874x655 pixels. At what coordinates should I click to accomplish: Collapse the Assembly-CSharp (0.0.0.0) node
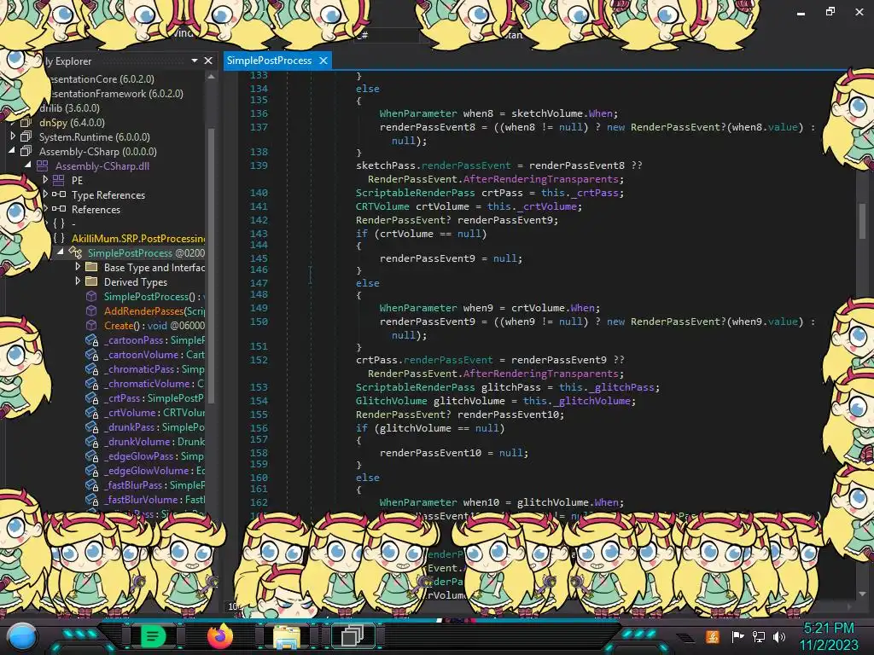[12, 151]
